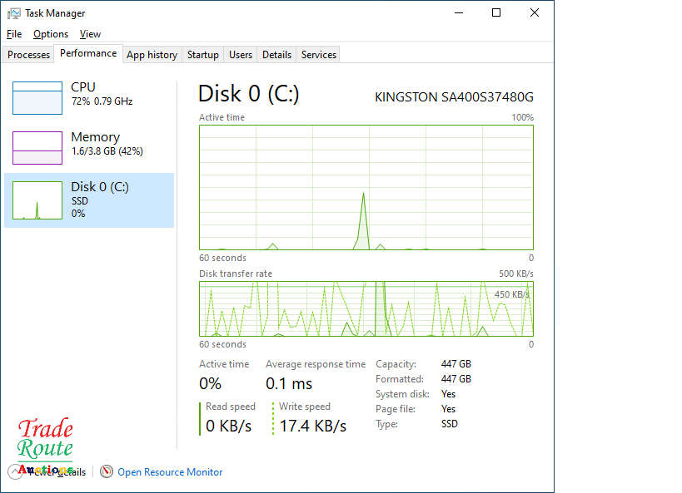Select the Performance tab
The width and height of the screenshot is (682, 493).
pos(88,53)
